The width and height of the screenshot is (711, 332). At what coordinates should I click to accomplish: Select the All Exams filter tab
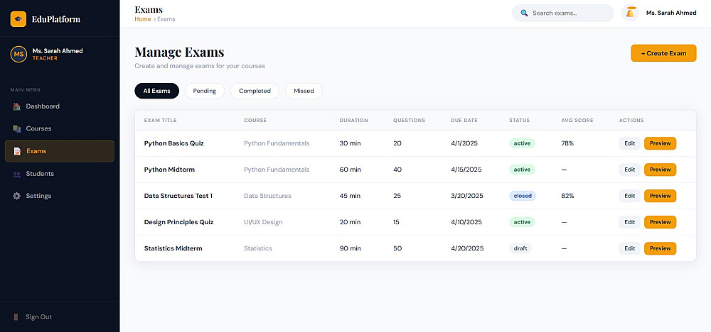point(157,91)
